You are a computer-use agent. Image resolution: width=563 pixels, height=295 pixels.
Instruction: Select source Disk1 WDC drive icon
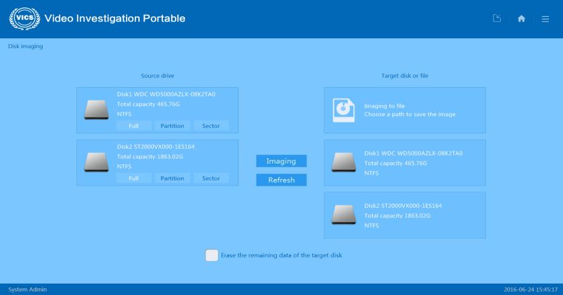(97, 109)
